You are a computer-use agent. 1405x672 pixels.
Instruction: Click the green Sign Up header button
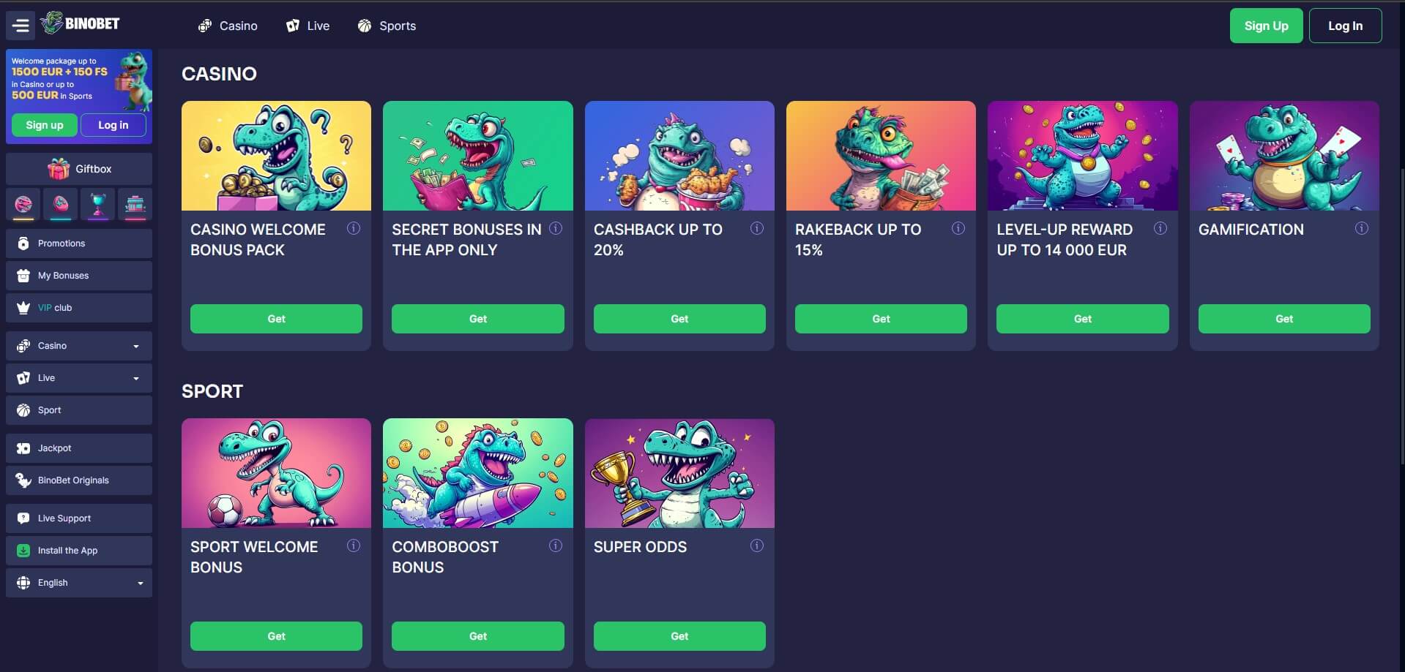point(1266,26)
